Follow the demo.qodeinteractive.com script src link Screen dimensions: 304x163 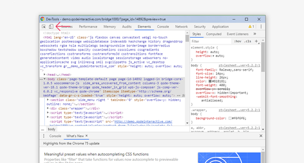tap(143, 121)
